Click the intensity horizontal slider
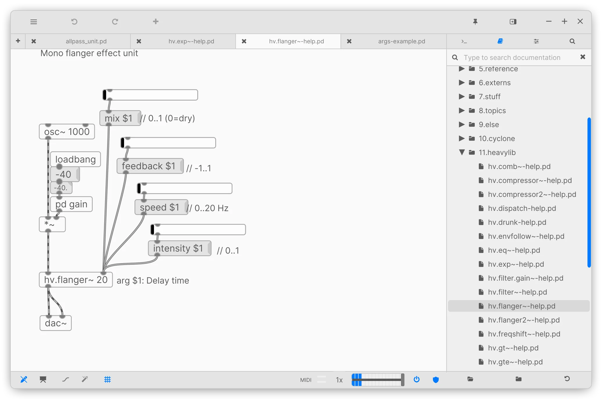 click(198, 230)
